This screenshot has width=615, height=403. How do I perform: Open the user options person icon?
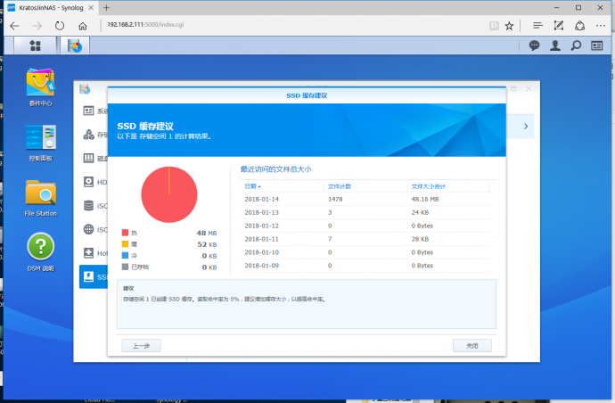coord(555,45)
